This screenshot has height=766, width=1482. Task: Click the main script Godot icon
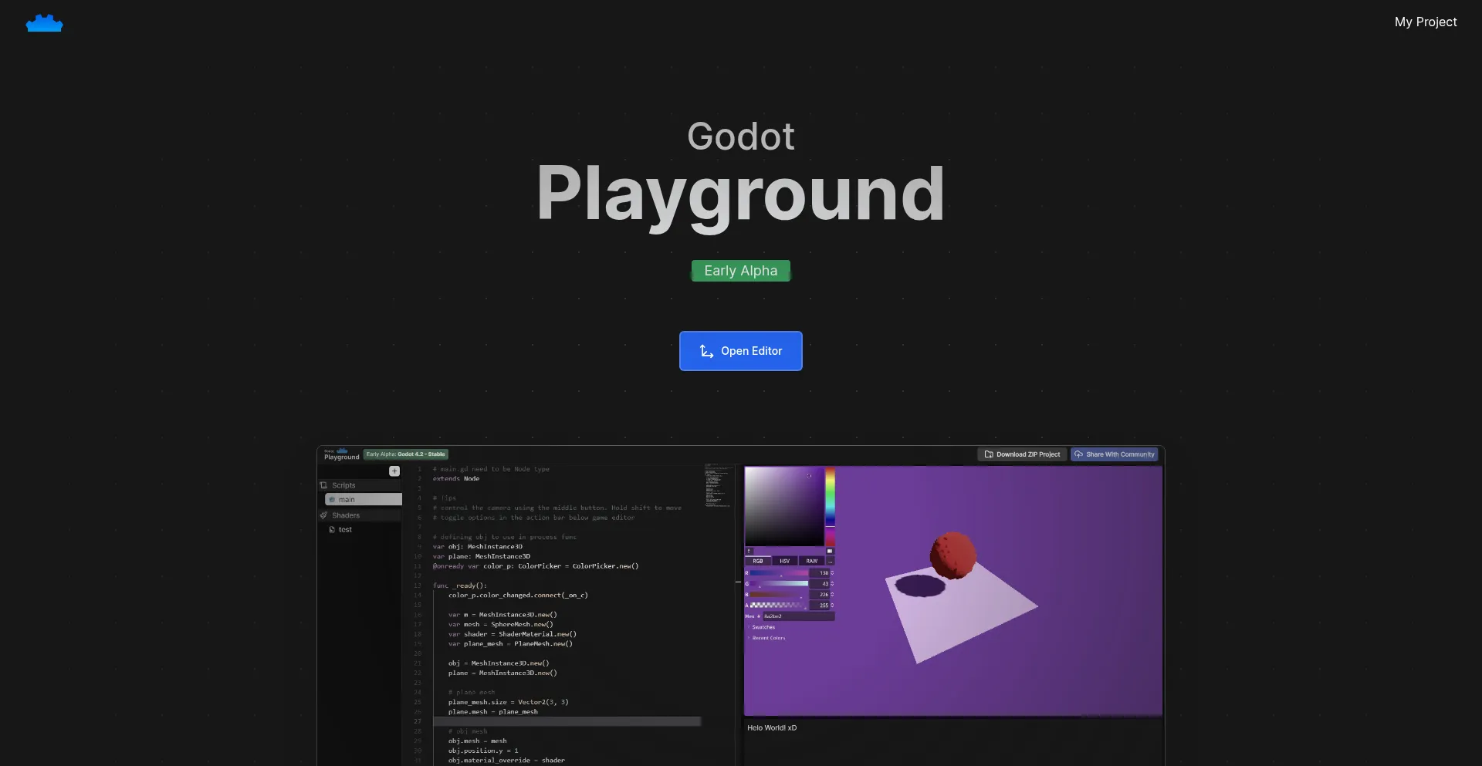click(332, 500)
